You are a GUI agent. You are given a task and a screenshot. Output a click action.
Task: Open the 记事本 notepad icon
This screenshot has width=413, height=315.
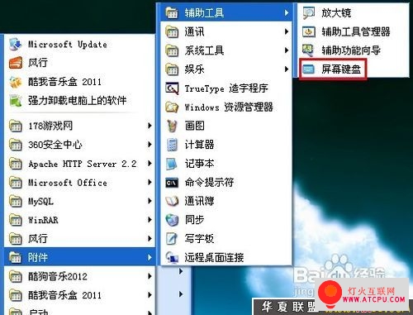[x=172, y=164]
